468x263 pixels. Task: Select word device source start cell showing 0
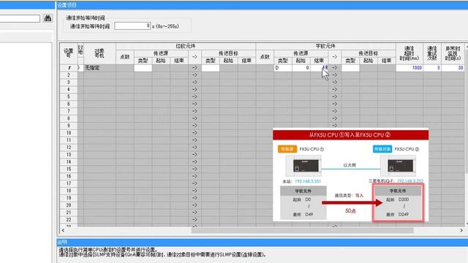[301, 68]
